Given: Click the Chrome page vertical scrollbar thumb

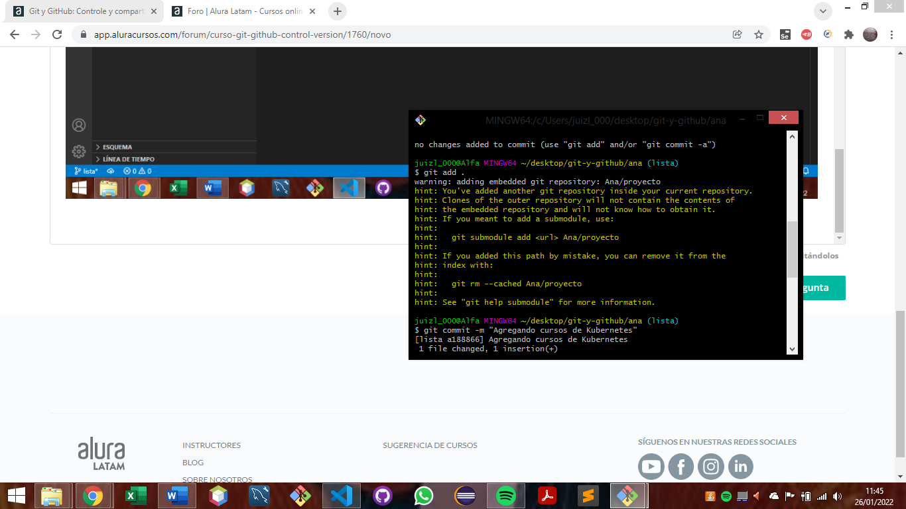Looking at the screenshot, I should [900, 384].
